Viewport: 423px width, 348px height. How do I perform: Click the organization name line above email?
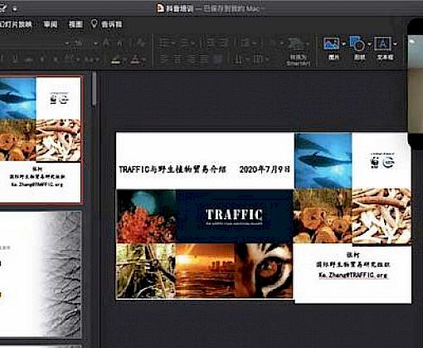[353, 265]
